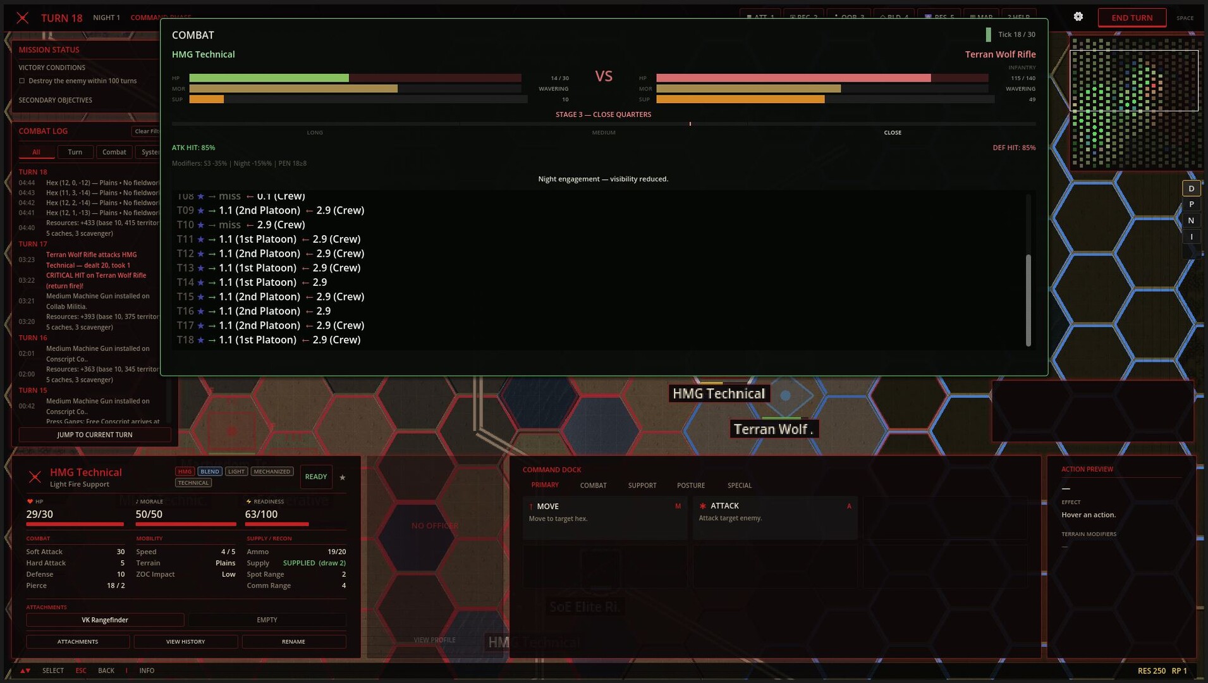Select the Move command
Viewport: 1208px width, 683px height.
click(605, 517)
